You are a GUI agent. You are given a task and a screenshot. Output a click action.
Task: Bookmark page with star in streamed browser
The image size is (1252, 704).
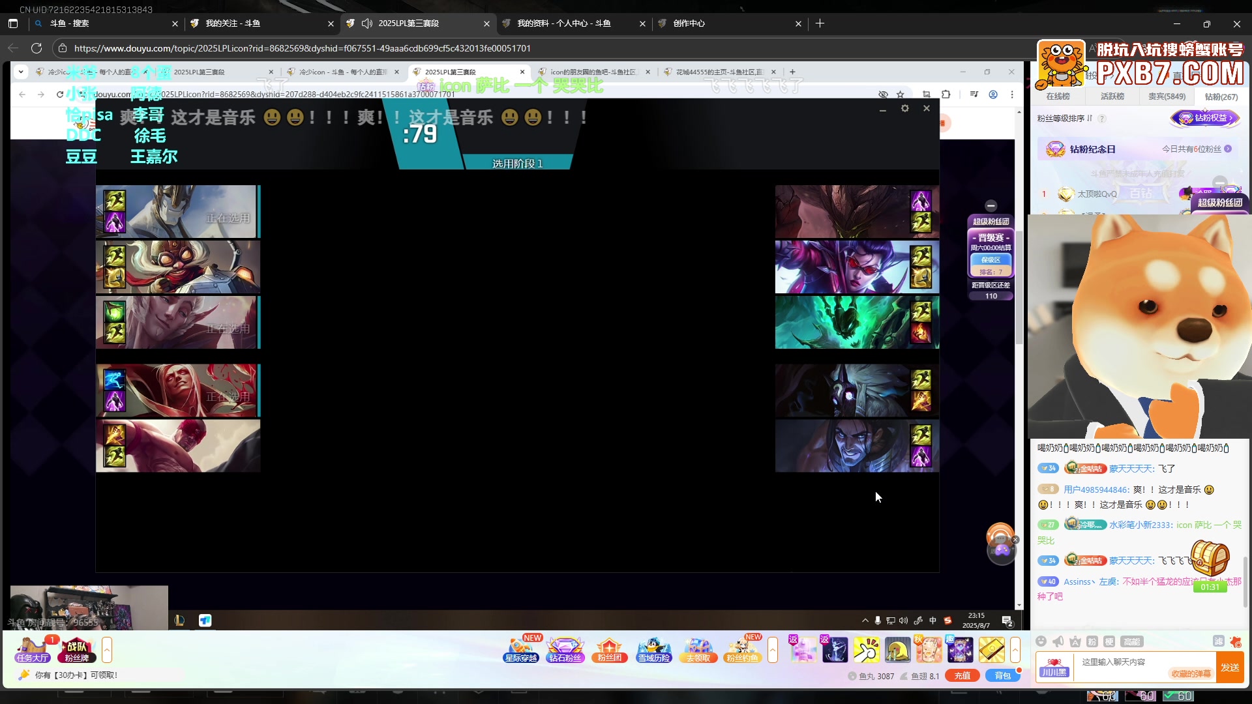pyautogui.click(x=901, y=95)
